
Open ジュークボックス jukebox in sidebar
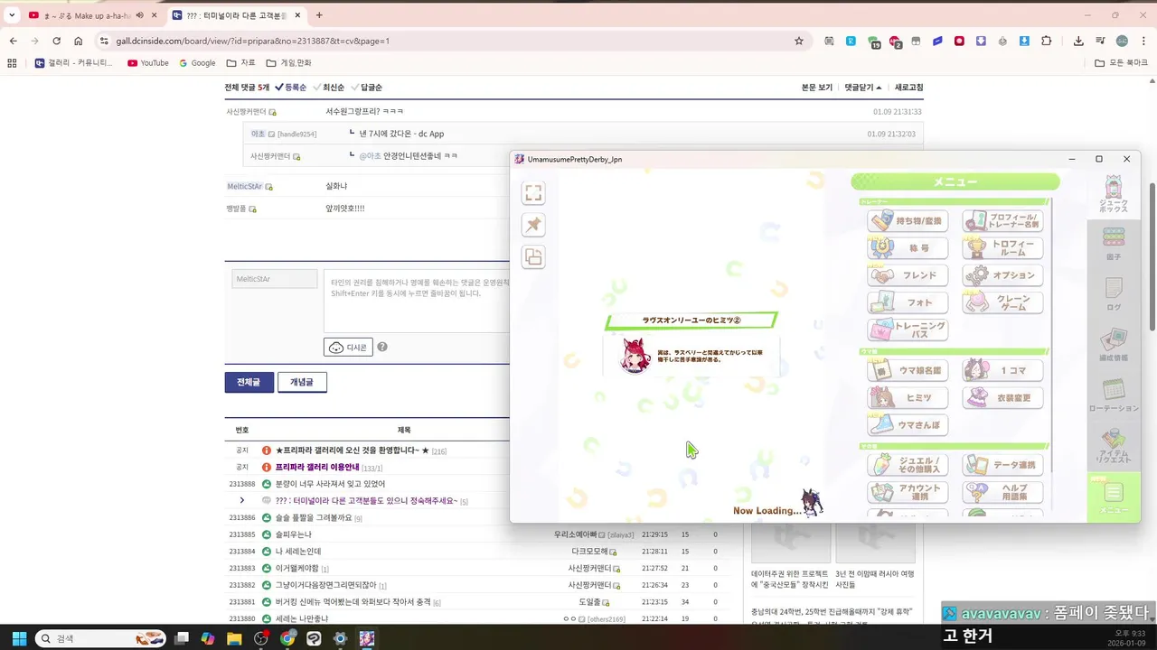point(1114,194)
